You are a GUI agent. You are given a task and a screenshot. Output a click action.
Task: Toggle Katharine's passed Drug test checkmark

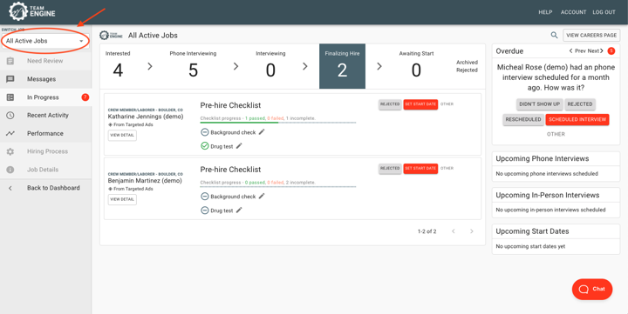[205, 146]
